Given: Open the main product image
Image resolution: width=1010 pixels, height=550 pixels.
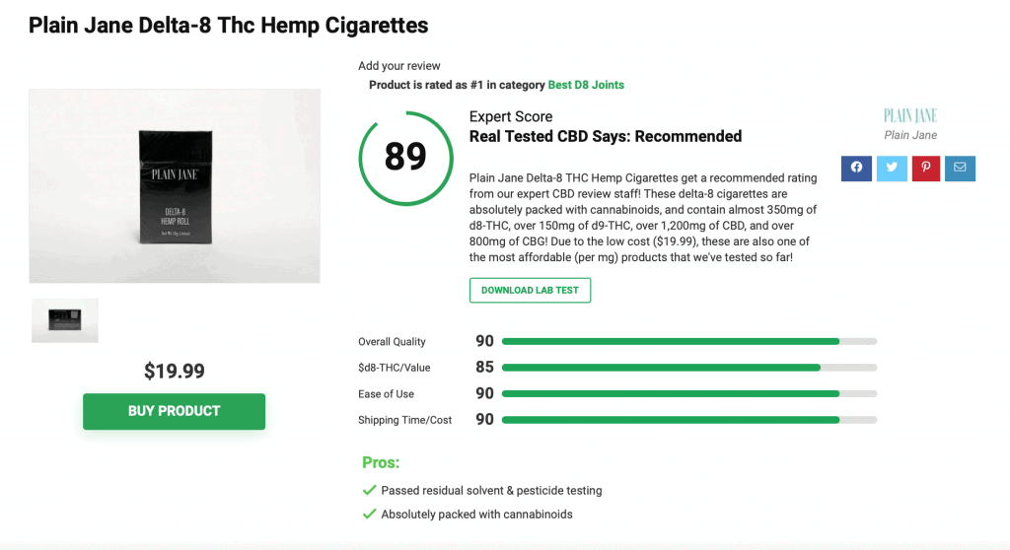Looking at the screenshot, I should [x=175, y=186].
